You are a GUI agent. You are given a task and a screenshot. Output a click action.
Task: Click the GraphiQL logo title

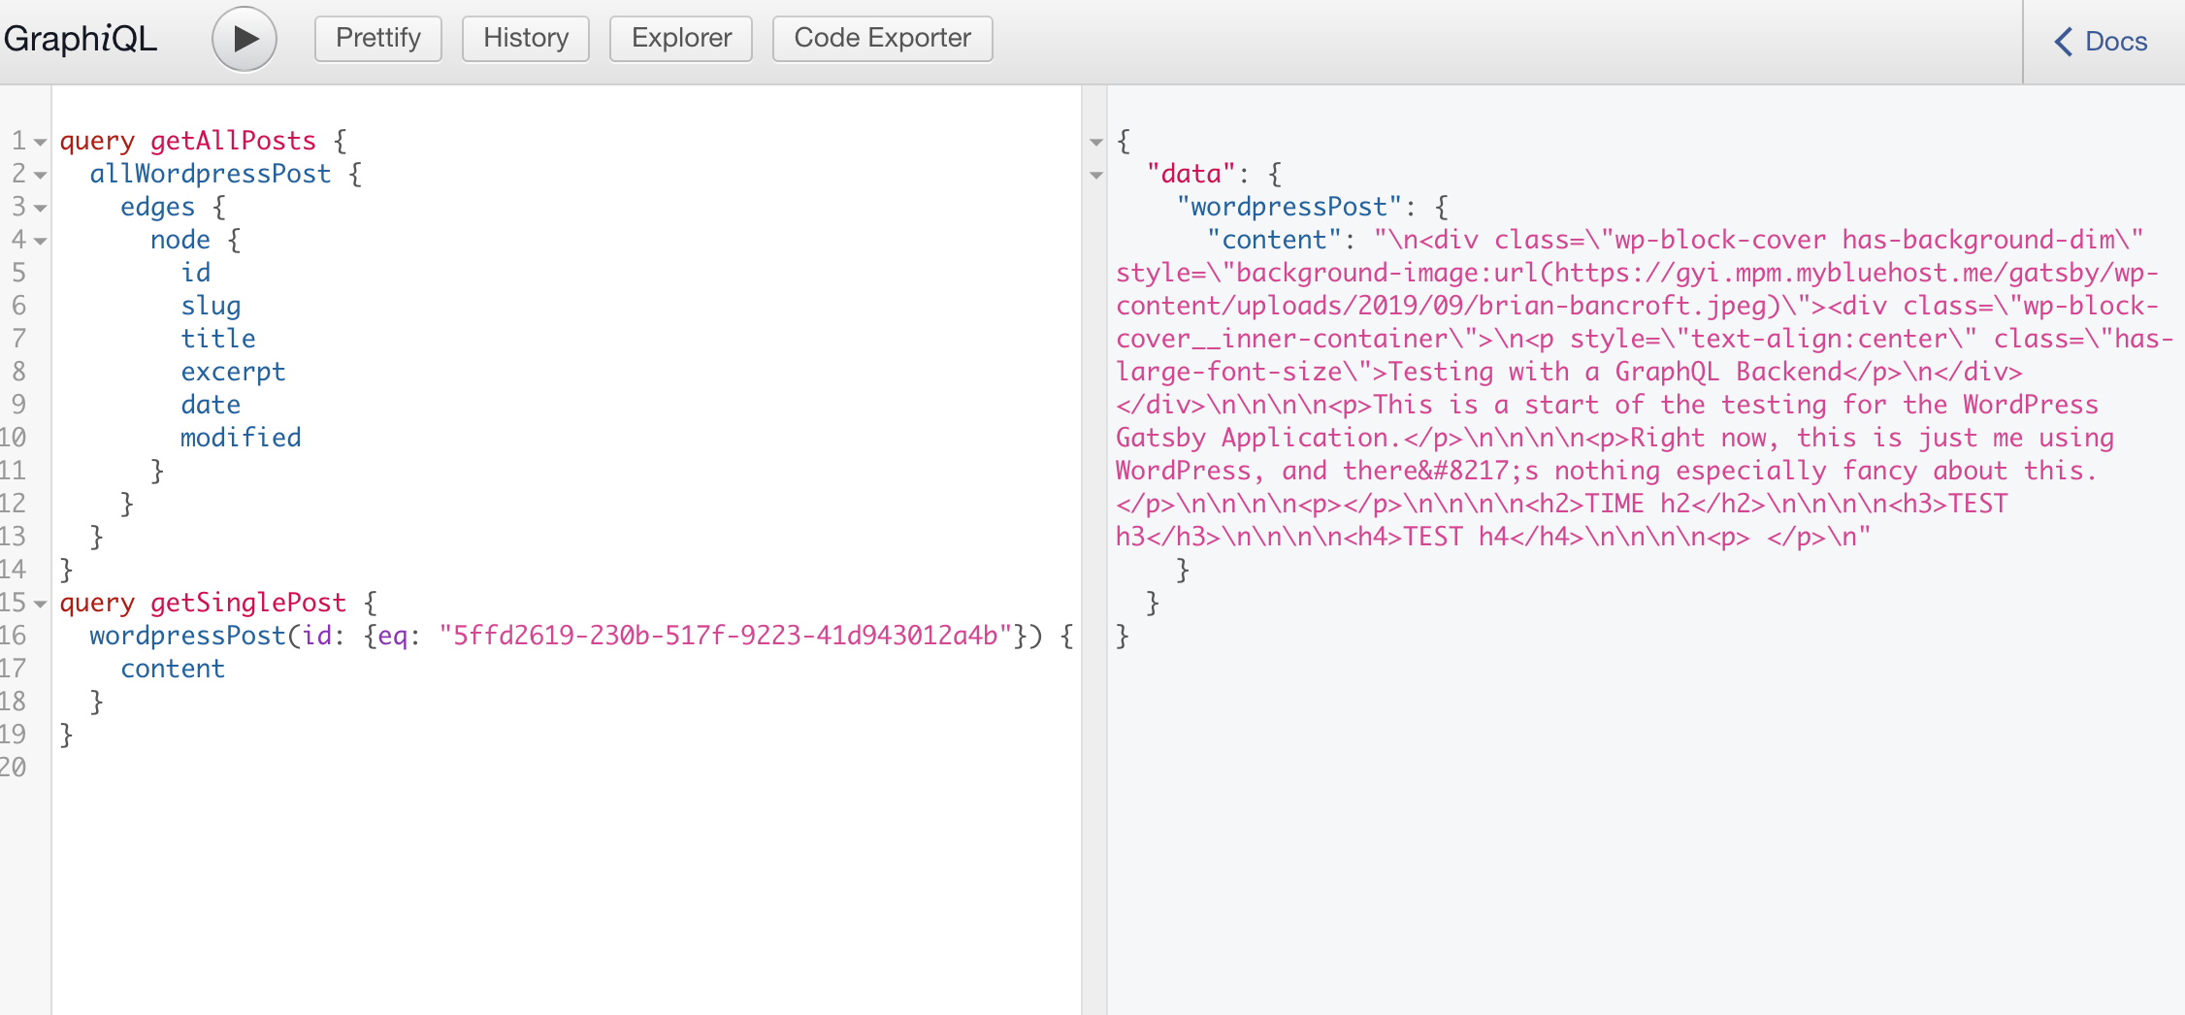(x=81, y=39)
